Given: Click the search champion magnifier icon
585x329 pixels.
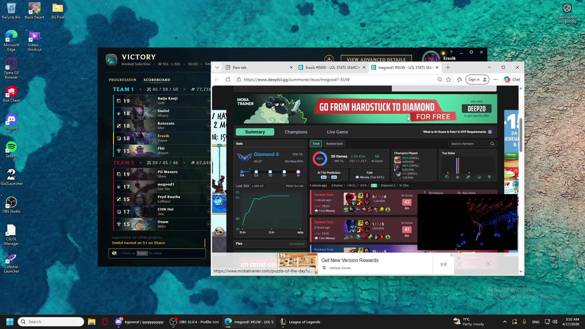Looking at the screenshot, I should point(492,143).
